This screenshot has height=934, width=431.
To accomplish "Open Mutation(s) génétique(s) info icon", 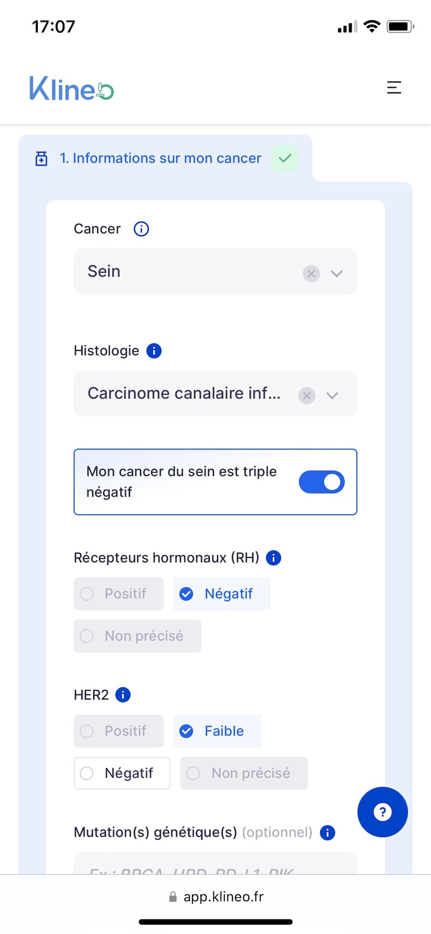I will (x=327, y=832).
